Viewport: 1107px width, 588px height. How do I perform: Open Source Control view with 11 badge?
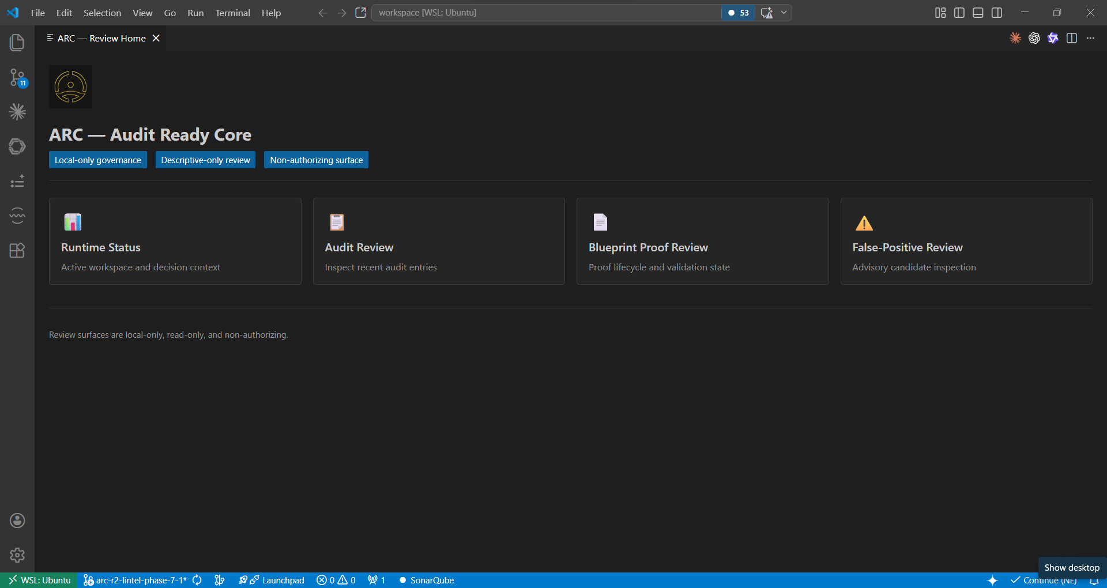pos(17,77)
